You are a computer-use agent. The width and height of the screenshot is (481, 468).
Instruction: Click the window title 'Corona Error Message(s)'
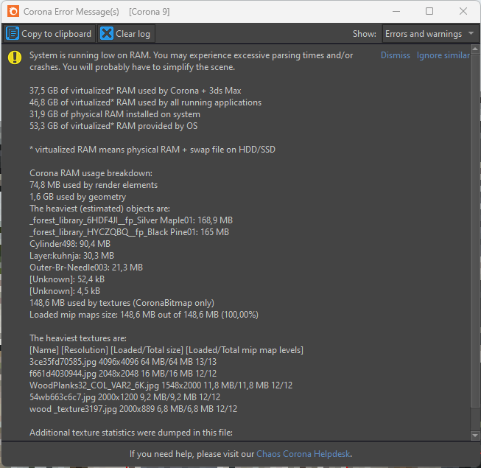pos(71,12)
